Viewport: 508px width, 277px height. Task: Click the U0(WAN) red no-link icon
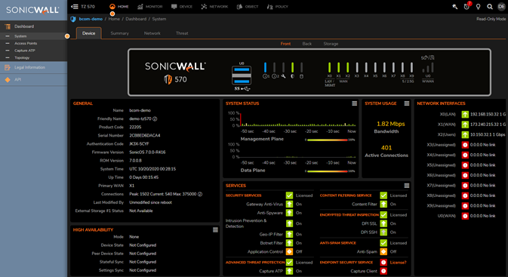tap(465, 216)
